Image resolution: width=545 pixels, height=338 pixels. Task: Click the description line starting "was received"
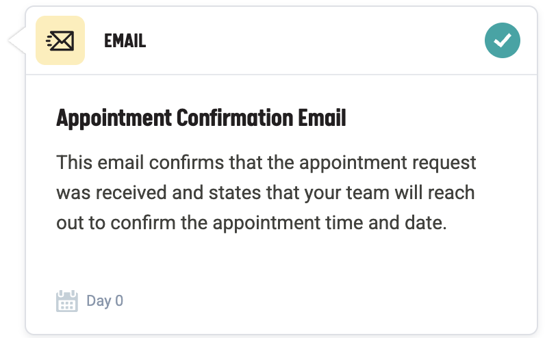(x=265, y=193)
